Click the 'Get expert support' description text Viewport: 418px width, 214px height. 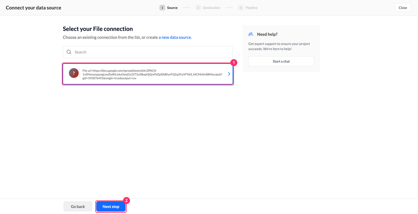point(279,46)
